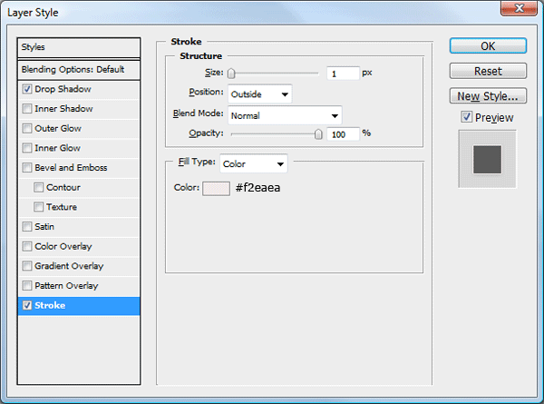Select the Styles list header
The width and height of the screenshot is (544, 404).
(x=80, y=47)
